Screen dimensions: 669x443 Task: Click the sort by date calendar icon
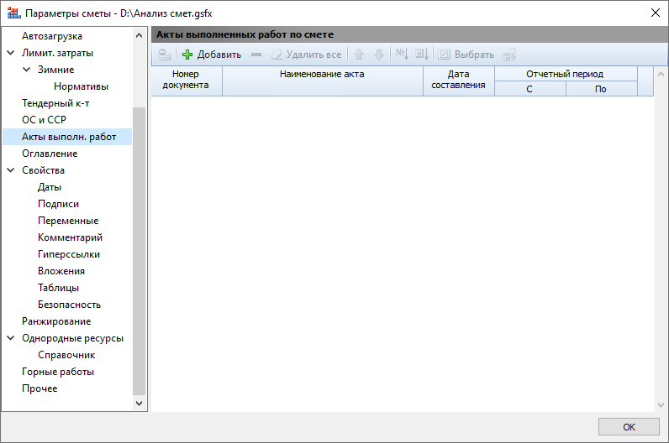[422, 54]
